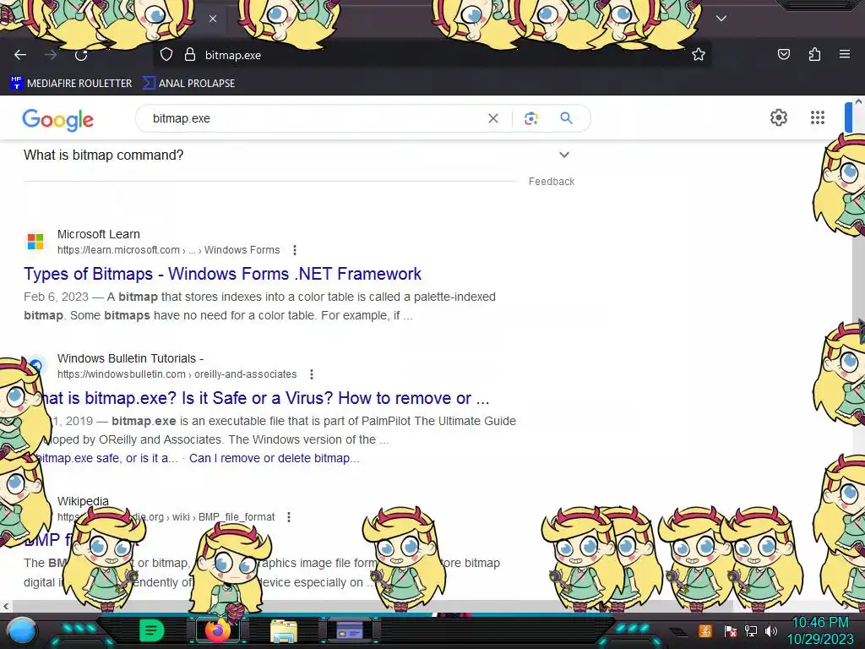Open the Pocket save icon

tap(783, 54)
